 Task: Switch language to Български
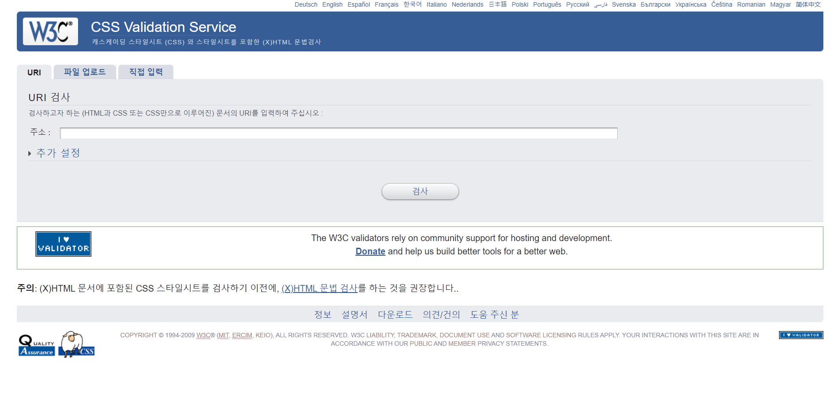coord(655,4)
